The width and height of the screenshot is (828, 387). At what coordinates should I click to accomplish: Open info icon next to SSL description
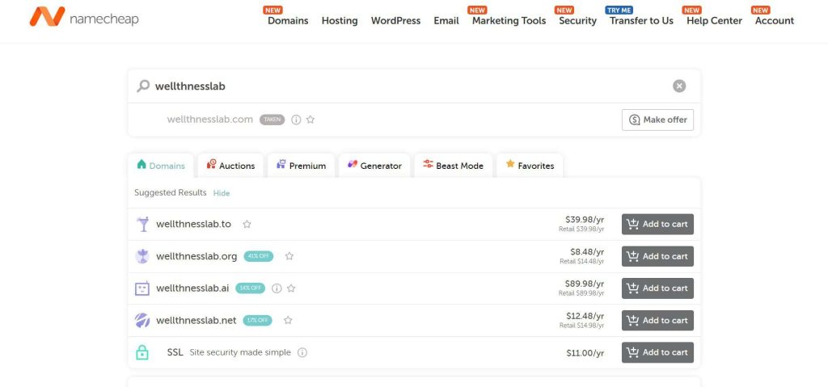[302, 352]
